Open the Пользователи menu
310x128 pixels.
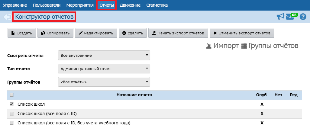(47, 5)
